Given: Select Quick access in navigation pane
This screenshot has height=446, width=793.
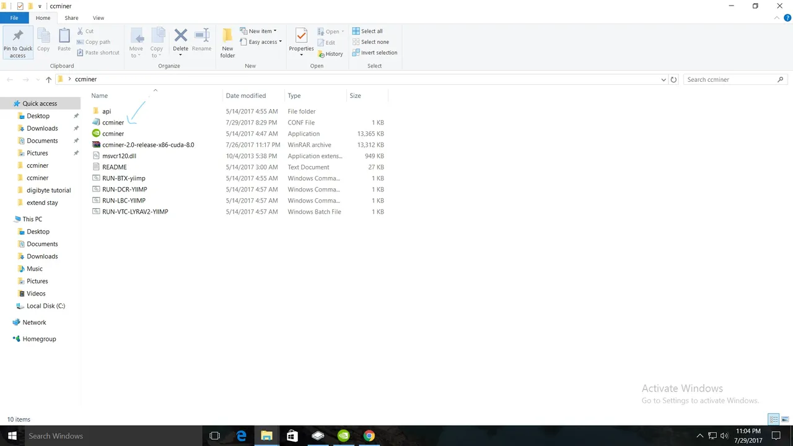Looking at the screenshot, I should pyautogui.click(x=40, y=103).
